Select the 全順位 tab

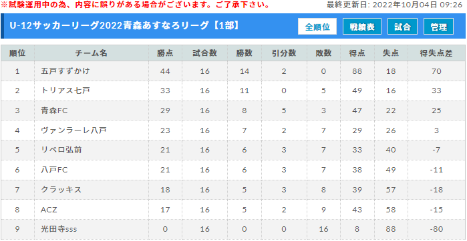pos(317,27)
